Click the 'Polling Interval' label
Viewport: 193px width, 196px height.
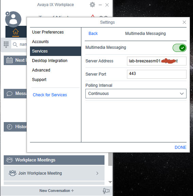click(x=99, y=85)
